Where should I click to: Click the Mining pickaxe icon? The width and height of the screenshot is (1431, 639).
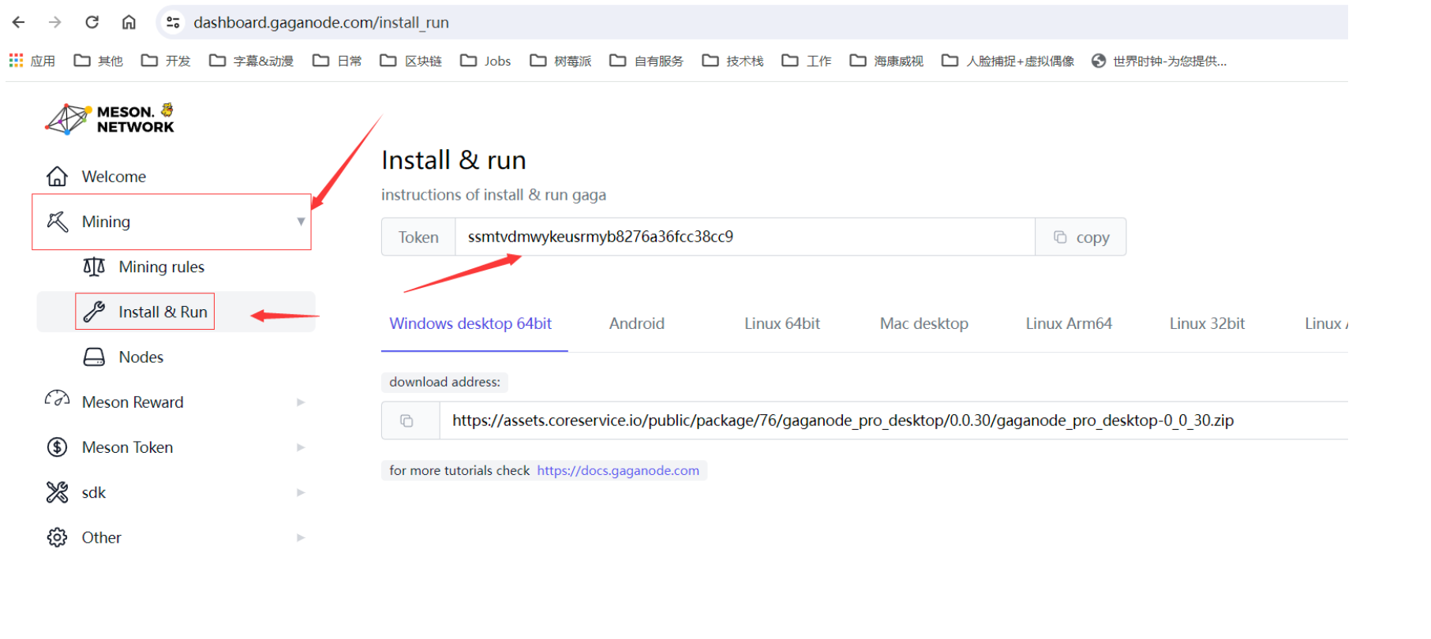coord(57,222)
